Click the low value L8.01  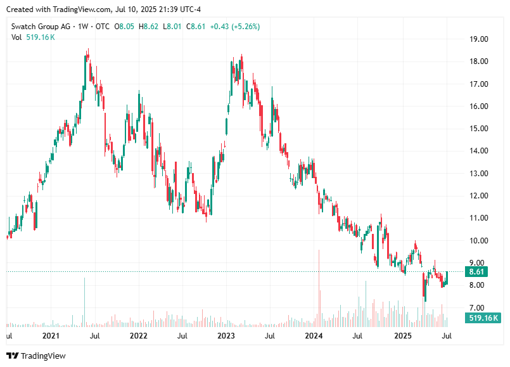point(172,27)
